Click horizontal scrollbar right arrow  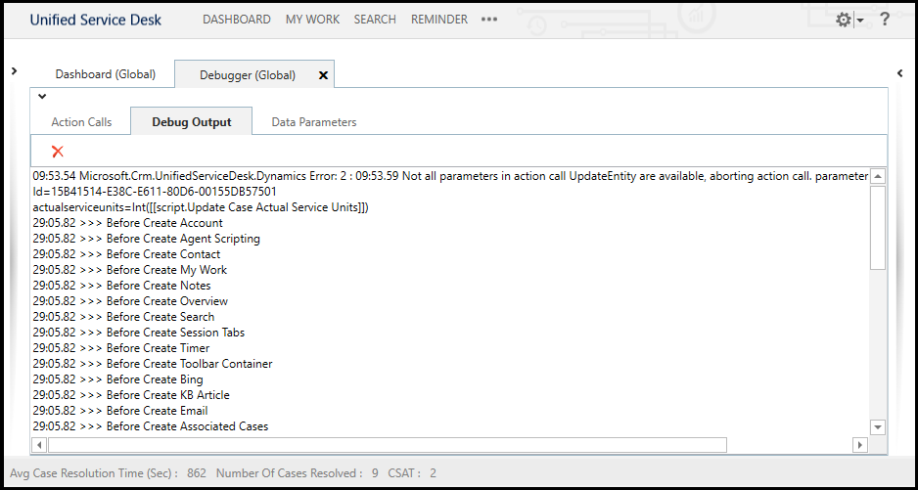tap(860, 445)
